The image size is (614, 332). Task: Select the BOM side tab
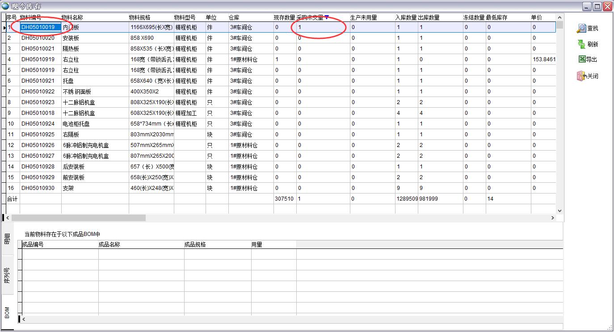(7, 312)
